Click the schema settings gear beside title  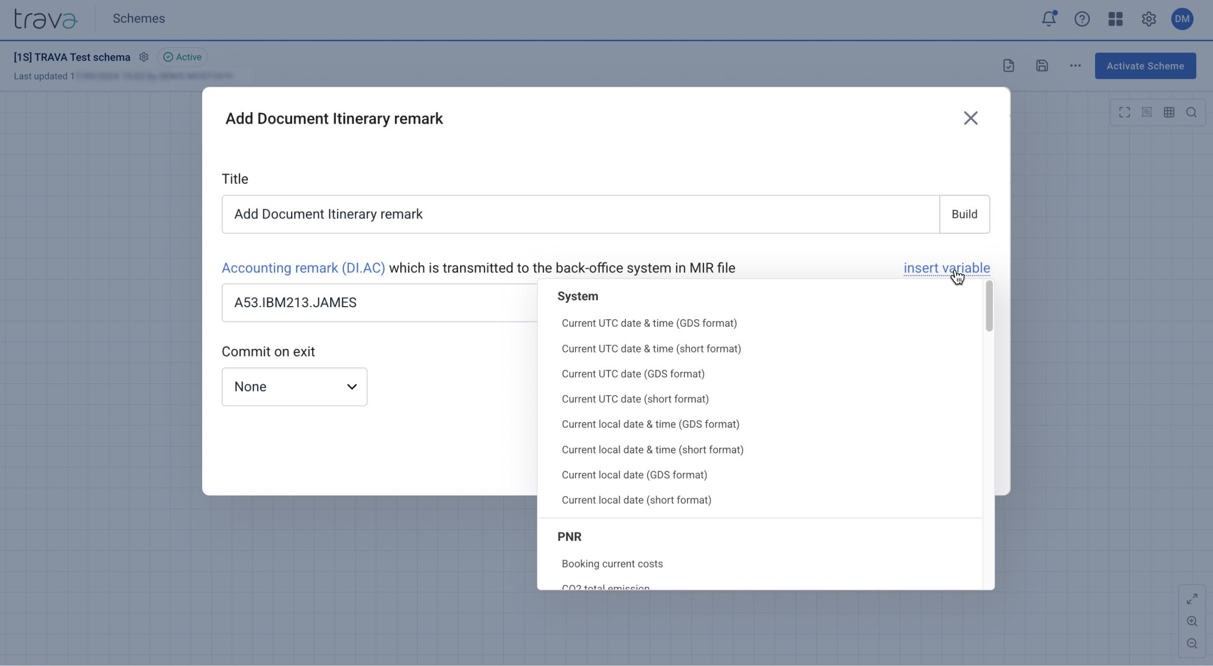[144, 57]
